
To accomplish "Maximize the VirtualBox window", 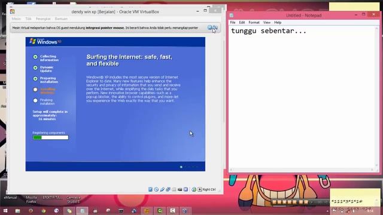I will [x=205, y=11].
